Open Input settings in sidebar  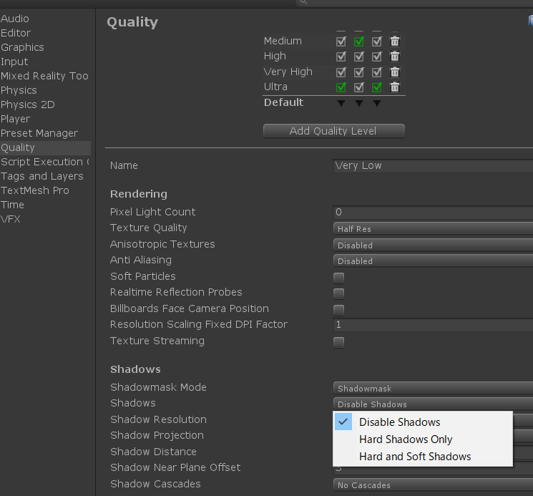[14, 61]
